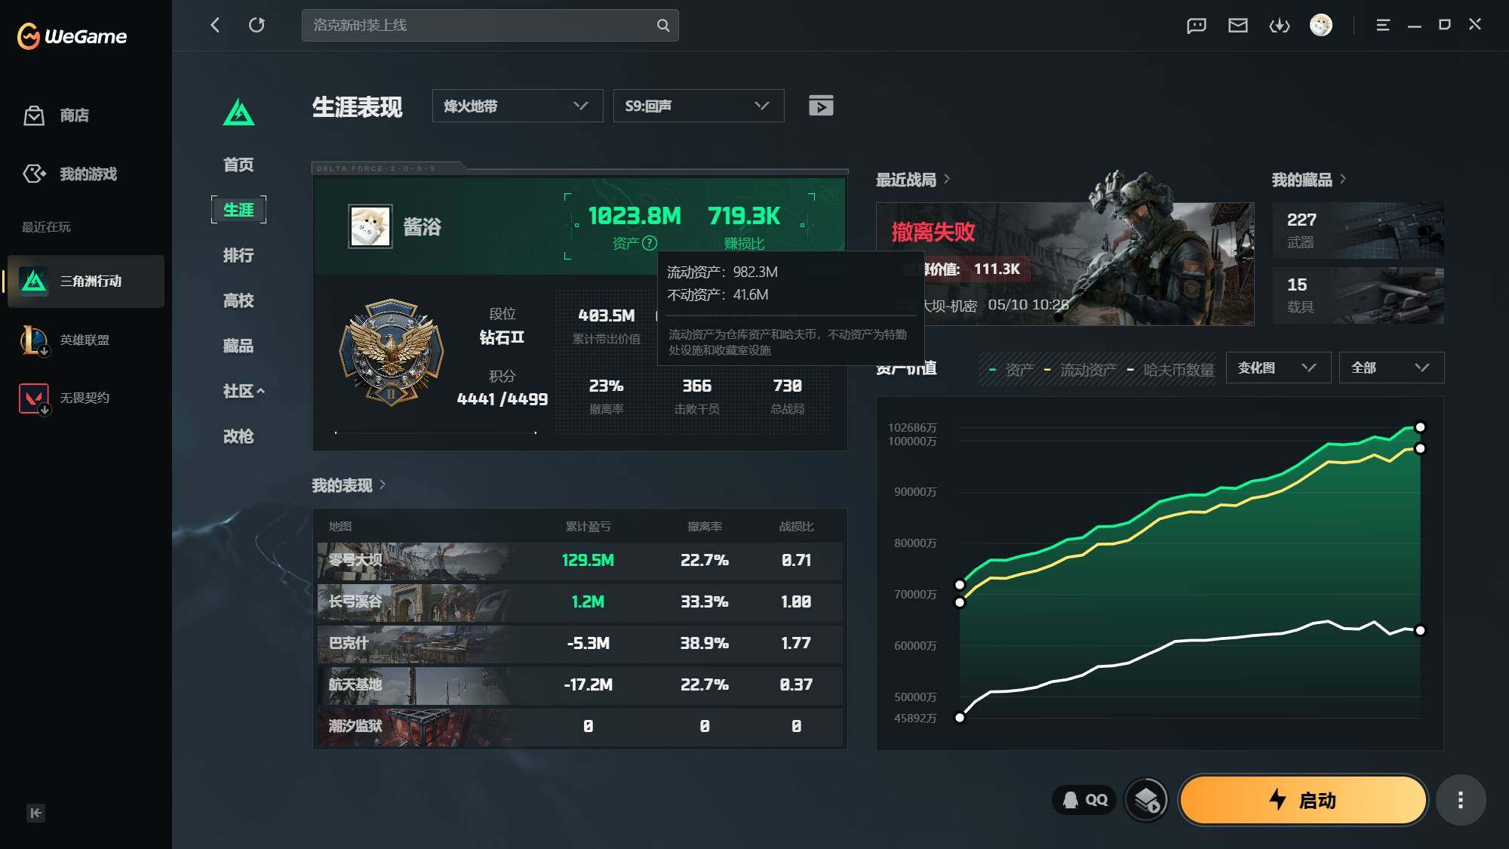The height and width of the screenshot is (849, 1509).
Task: Expand the 社区 menu item
Action: coord(243,391)
